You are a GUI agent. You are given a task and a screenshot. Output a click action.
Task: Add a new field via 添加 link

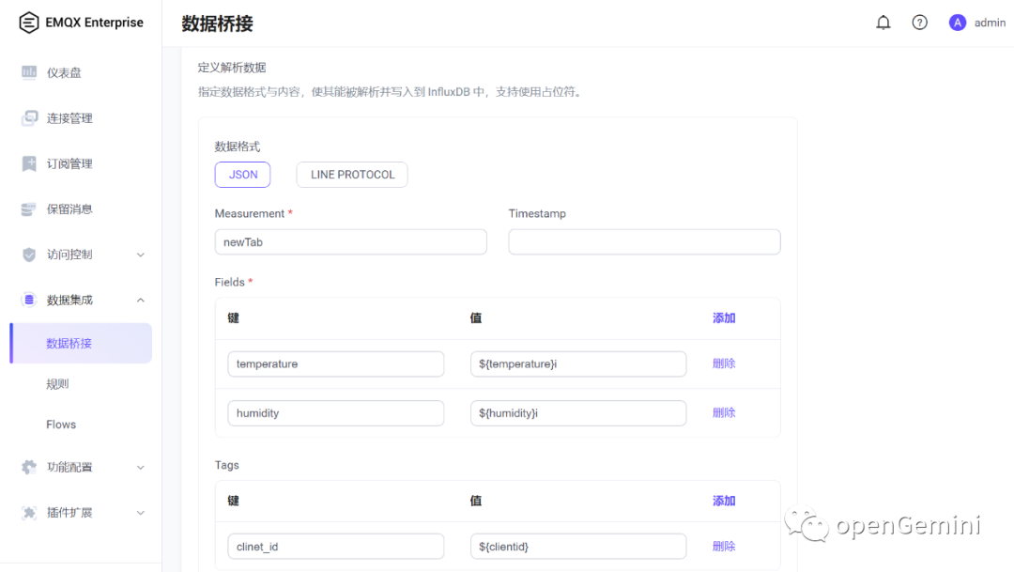[x=723, y=317]
